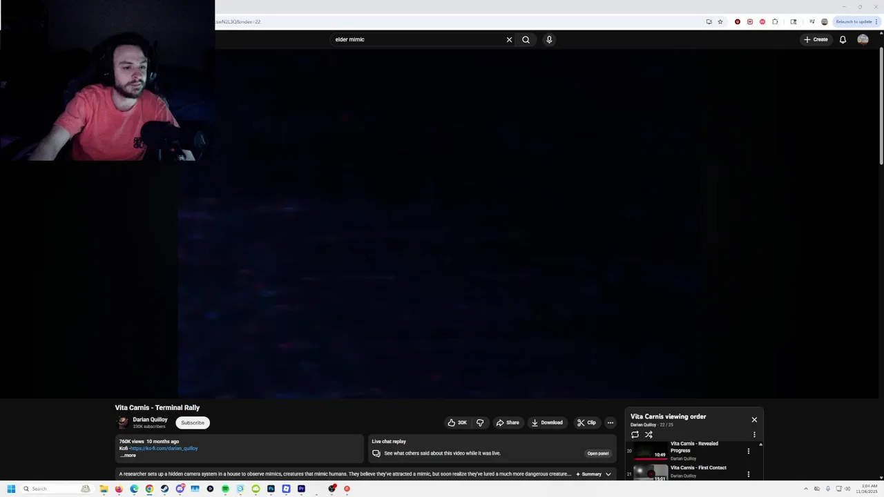Click the Windows taskbar Search box
This screenshot has width=884, height=497.
click(57, 489)
